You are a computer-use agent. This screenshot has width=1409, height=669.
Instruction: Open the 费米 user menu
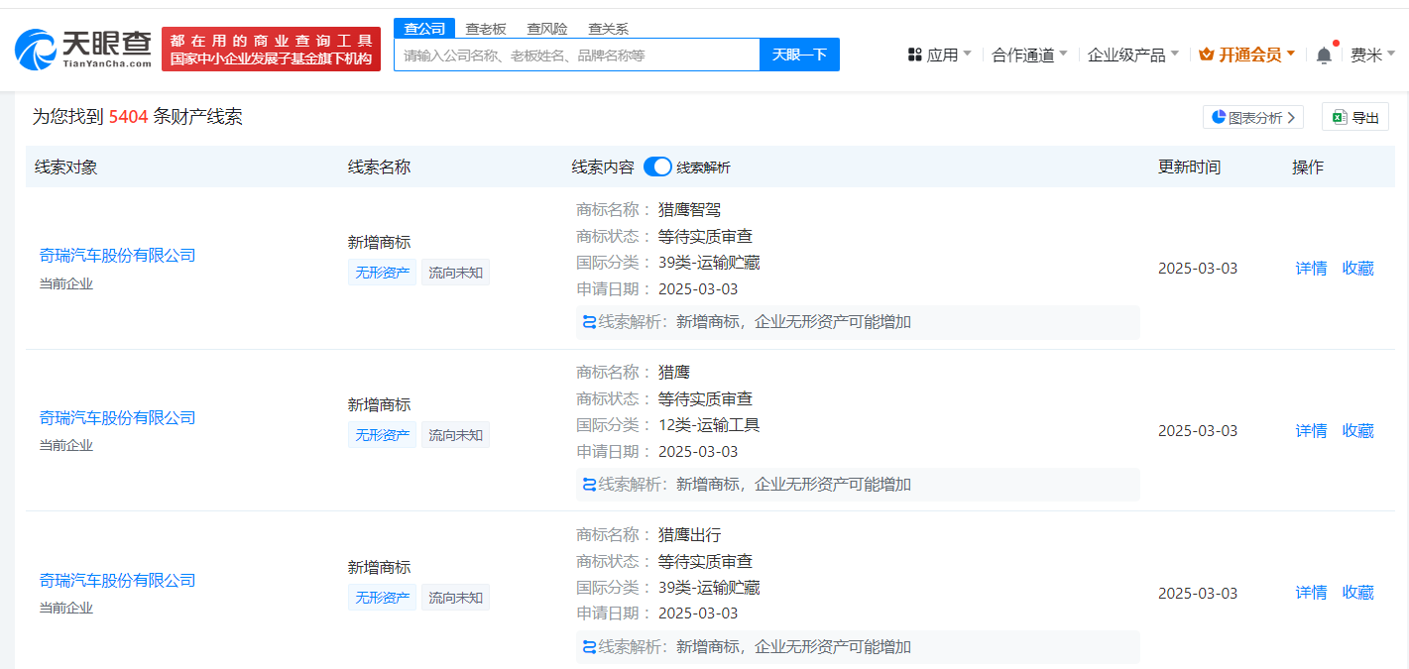(1372, 55)
